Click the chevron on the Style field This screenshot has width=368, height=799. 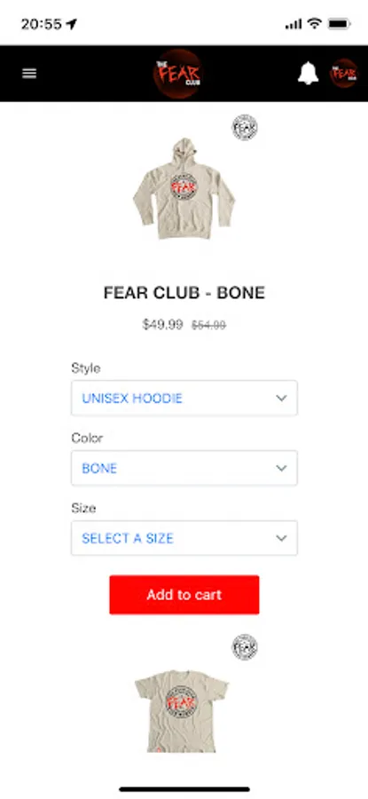pyautogui.click(x=281, y=398)
